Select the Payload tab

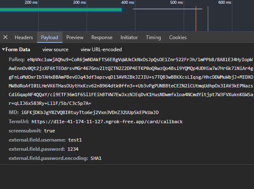[50, 37]
